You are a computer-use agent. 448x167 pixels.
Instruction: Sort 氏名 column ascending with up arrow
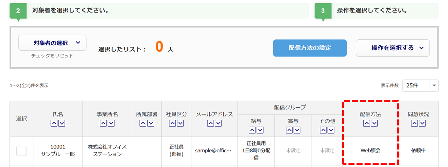point(54,123)
